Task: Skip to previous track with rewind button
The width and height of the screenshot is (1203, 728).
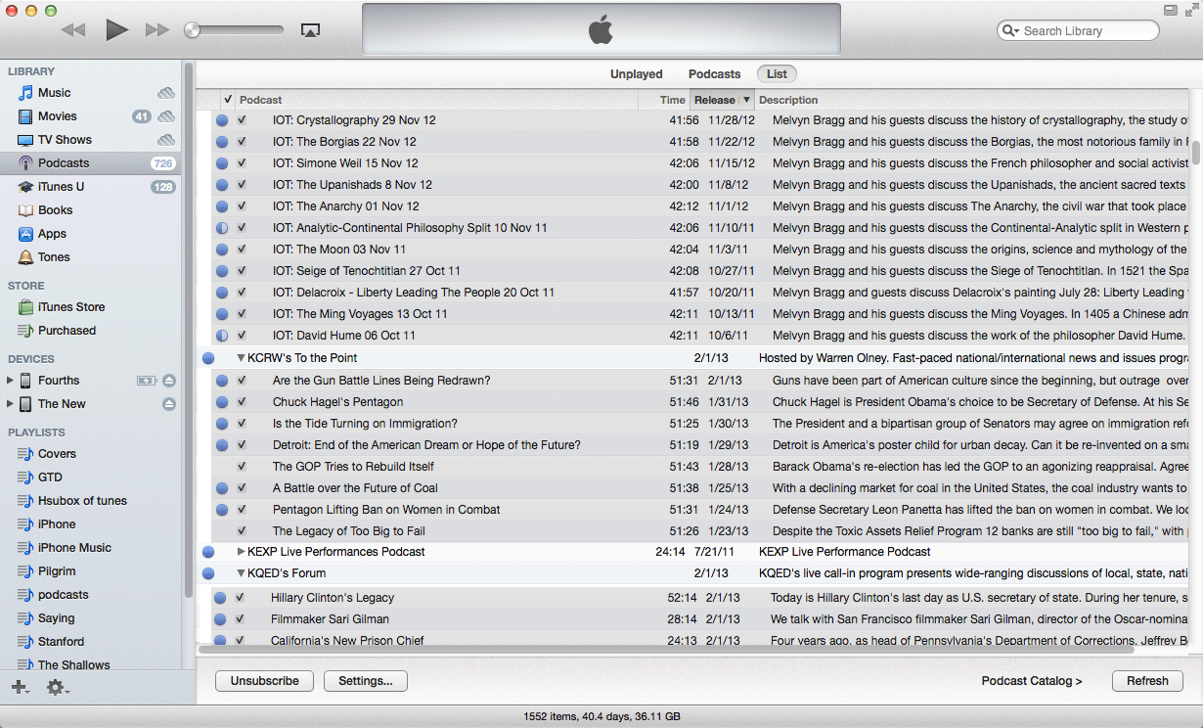Action: click(73, 30)
